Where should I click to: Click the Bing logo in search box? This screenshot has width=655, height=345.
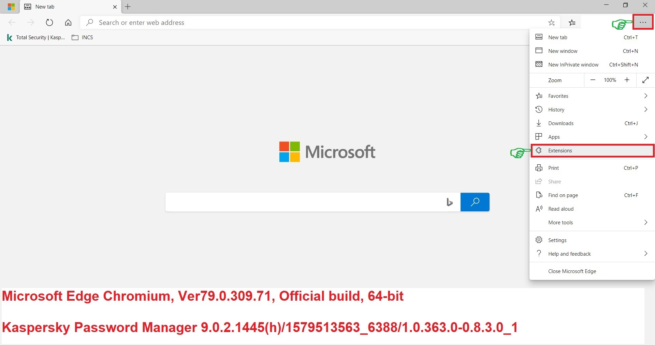[x=450, y=202]
